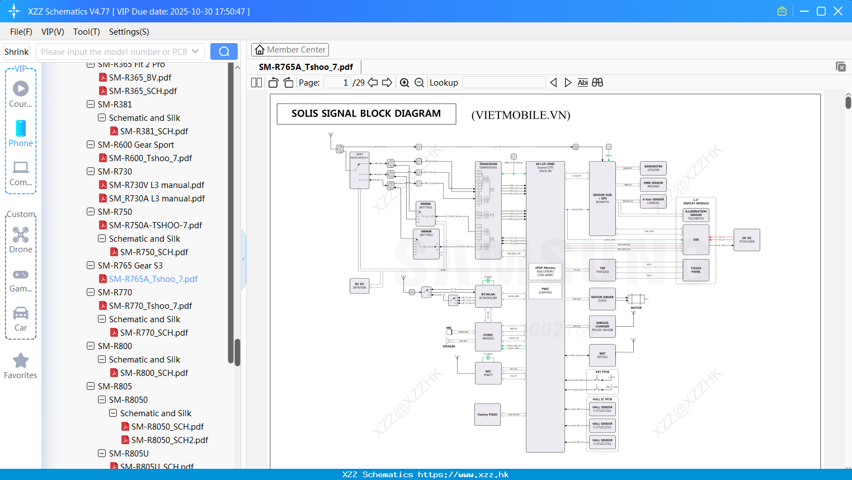Collapse the SM-R600 Gear Sport node
Screen dimensions: 852x480
[x=91, y=144]
